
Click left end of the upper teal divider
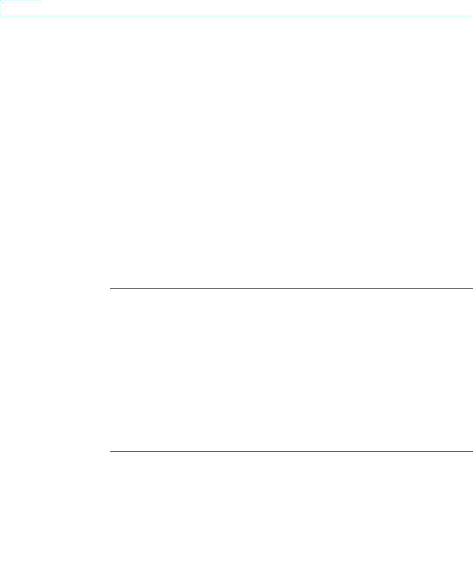click(x=111, y=289)
